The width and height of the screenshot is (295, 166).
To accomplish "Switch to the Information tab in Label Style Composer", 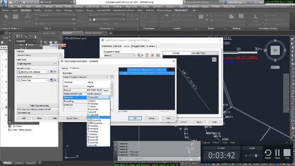I will [107, 46].
